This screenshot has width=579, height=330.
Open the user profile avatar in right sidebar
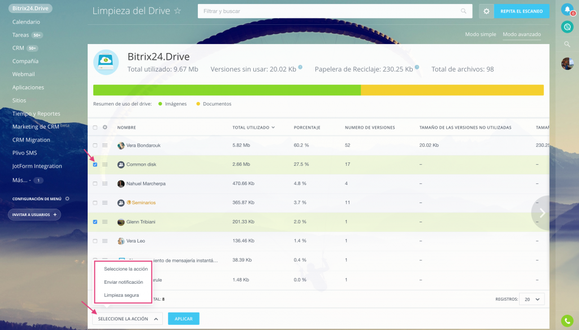point(568,63)
